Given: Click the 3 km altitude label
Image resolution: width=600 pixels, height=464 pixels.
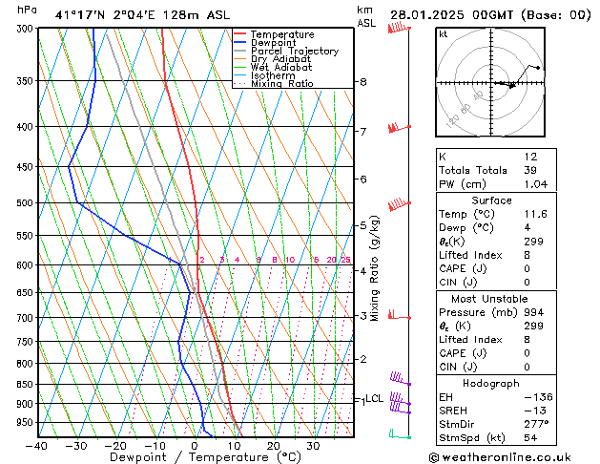Looking at the screenshot, I should pyautogui.click(x=362, y=316).
